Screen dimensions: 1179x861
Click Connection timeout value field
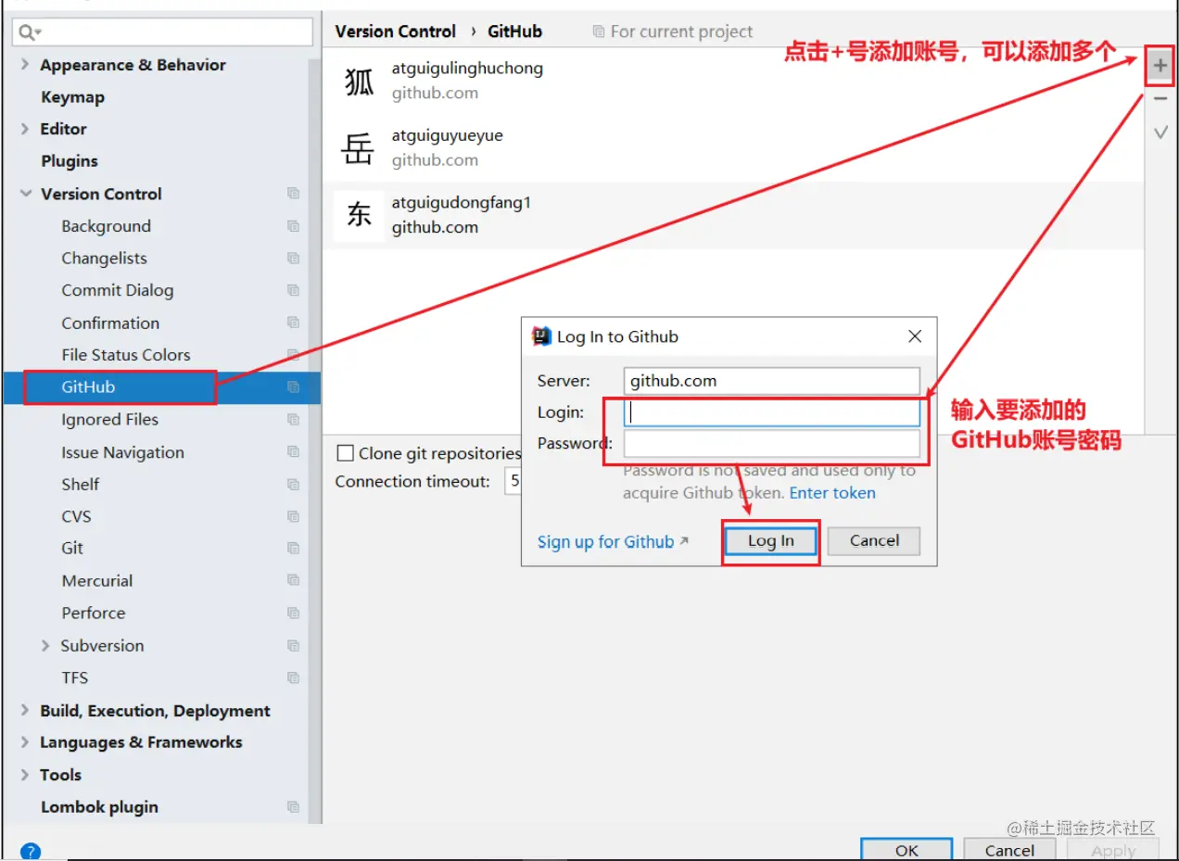pyautogui.click(x=513, y=482)
